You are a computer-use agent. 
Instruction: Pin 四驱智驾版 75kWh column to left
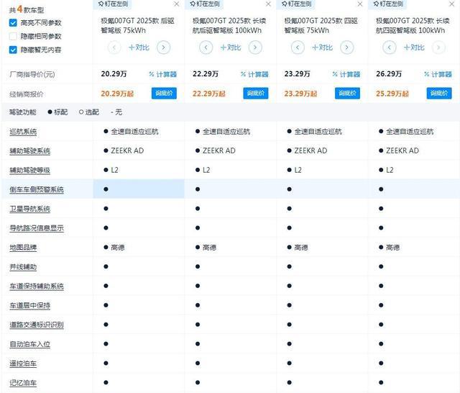[x=297, y=4]
